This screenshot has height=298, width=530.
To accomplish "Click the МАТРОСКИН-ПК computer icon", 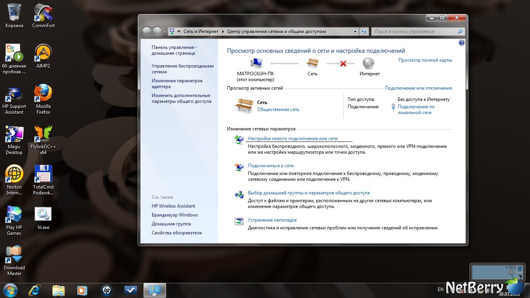I will click(256, 63).
